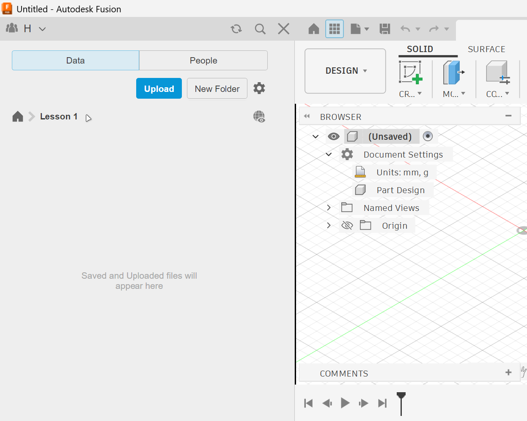
Task: Select the Part Design entry
Action: [401, 190]
